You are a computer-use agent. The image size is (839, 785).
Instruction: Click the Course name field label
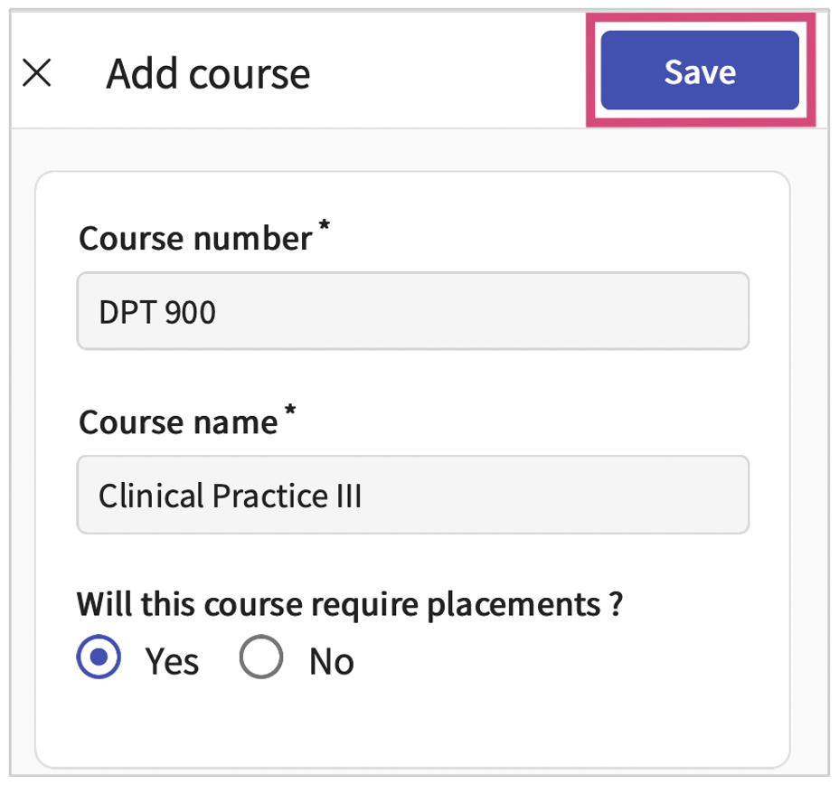click(177, 422)
